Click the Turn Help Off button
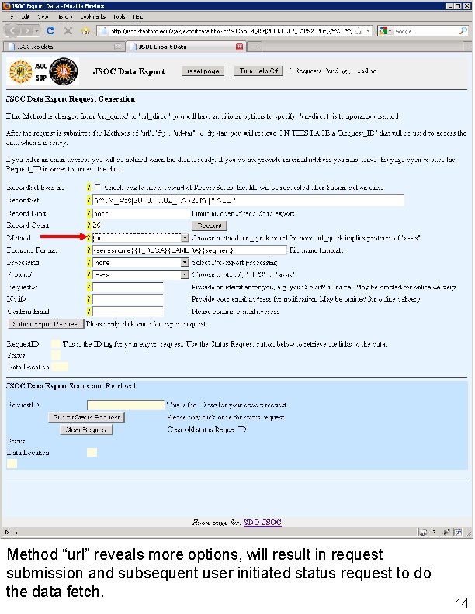This screenshot has width=475, height=614. pos(258,71)
